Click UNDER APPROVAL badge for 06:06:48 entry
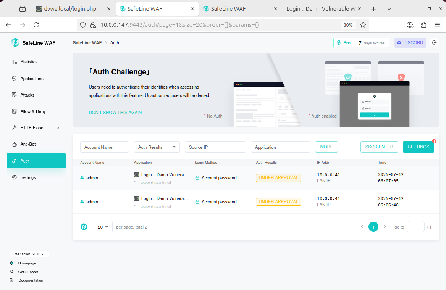446x290 pixels. 278,202
